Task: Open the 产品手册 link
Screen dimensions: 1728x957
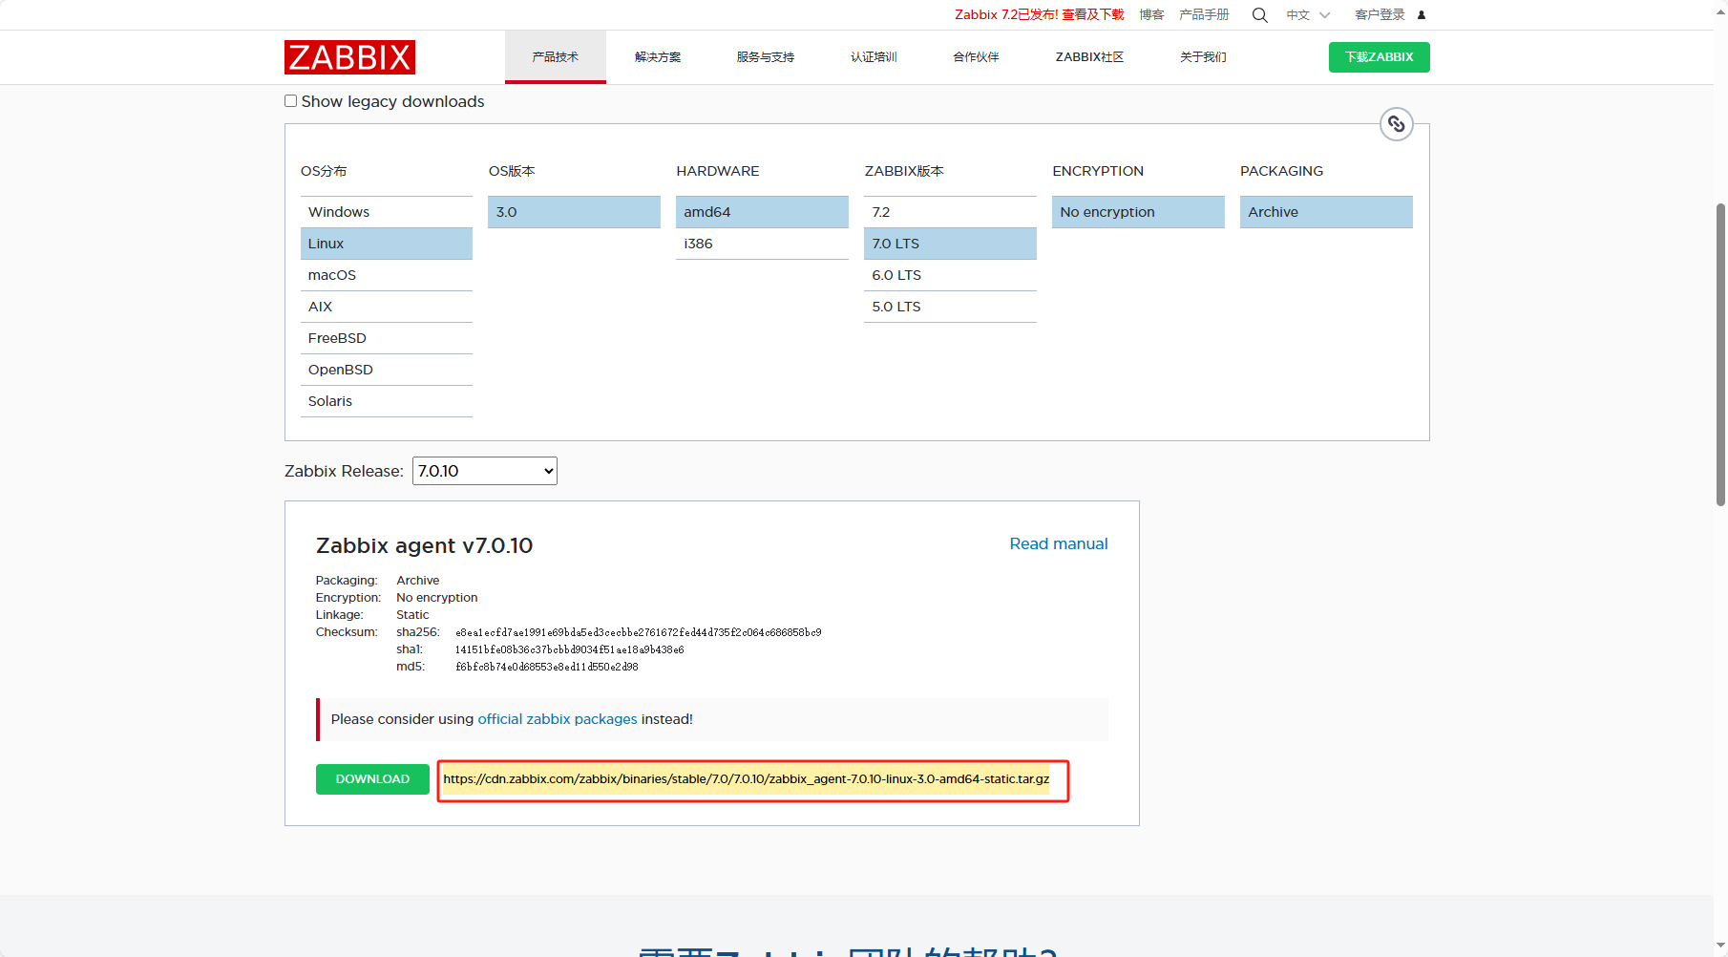Action: click(1204, 15)
